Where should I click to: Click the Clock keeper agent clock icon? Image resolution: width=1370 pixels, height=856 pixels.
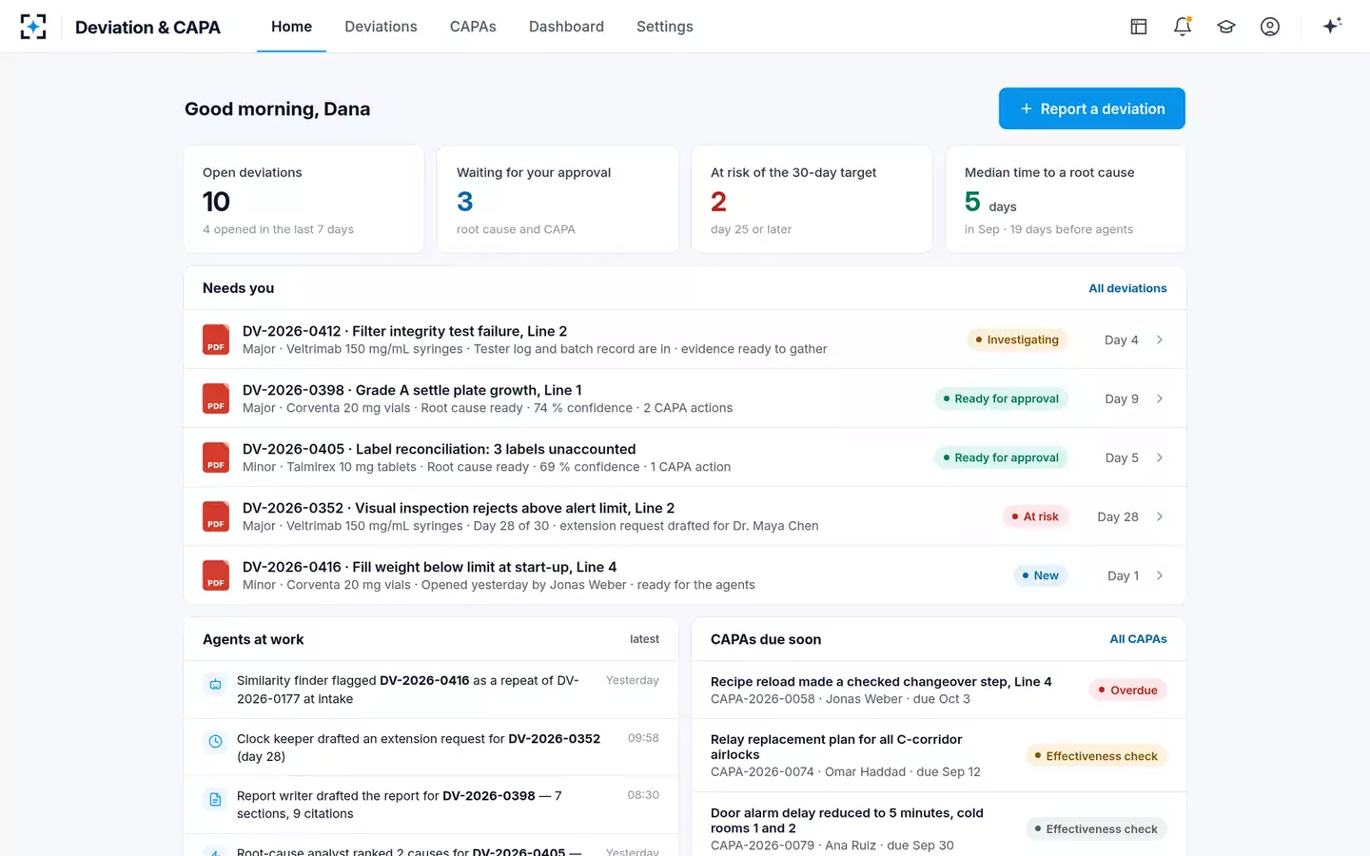pyautogui.click(x=215, y=741)
